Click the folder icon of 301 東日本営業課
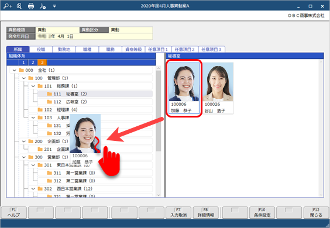The image size is (330, 228). pyautogui.click(x=40, y=165)
